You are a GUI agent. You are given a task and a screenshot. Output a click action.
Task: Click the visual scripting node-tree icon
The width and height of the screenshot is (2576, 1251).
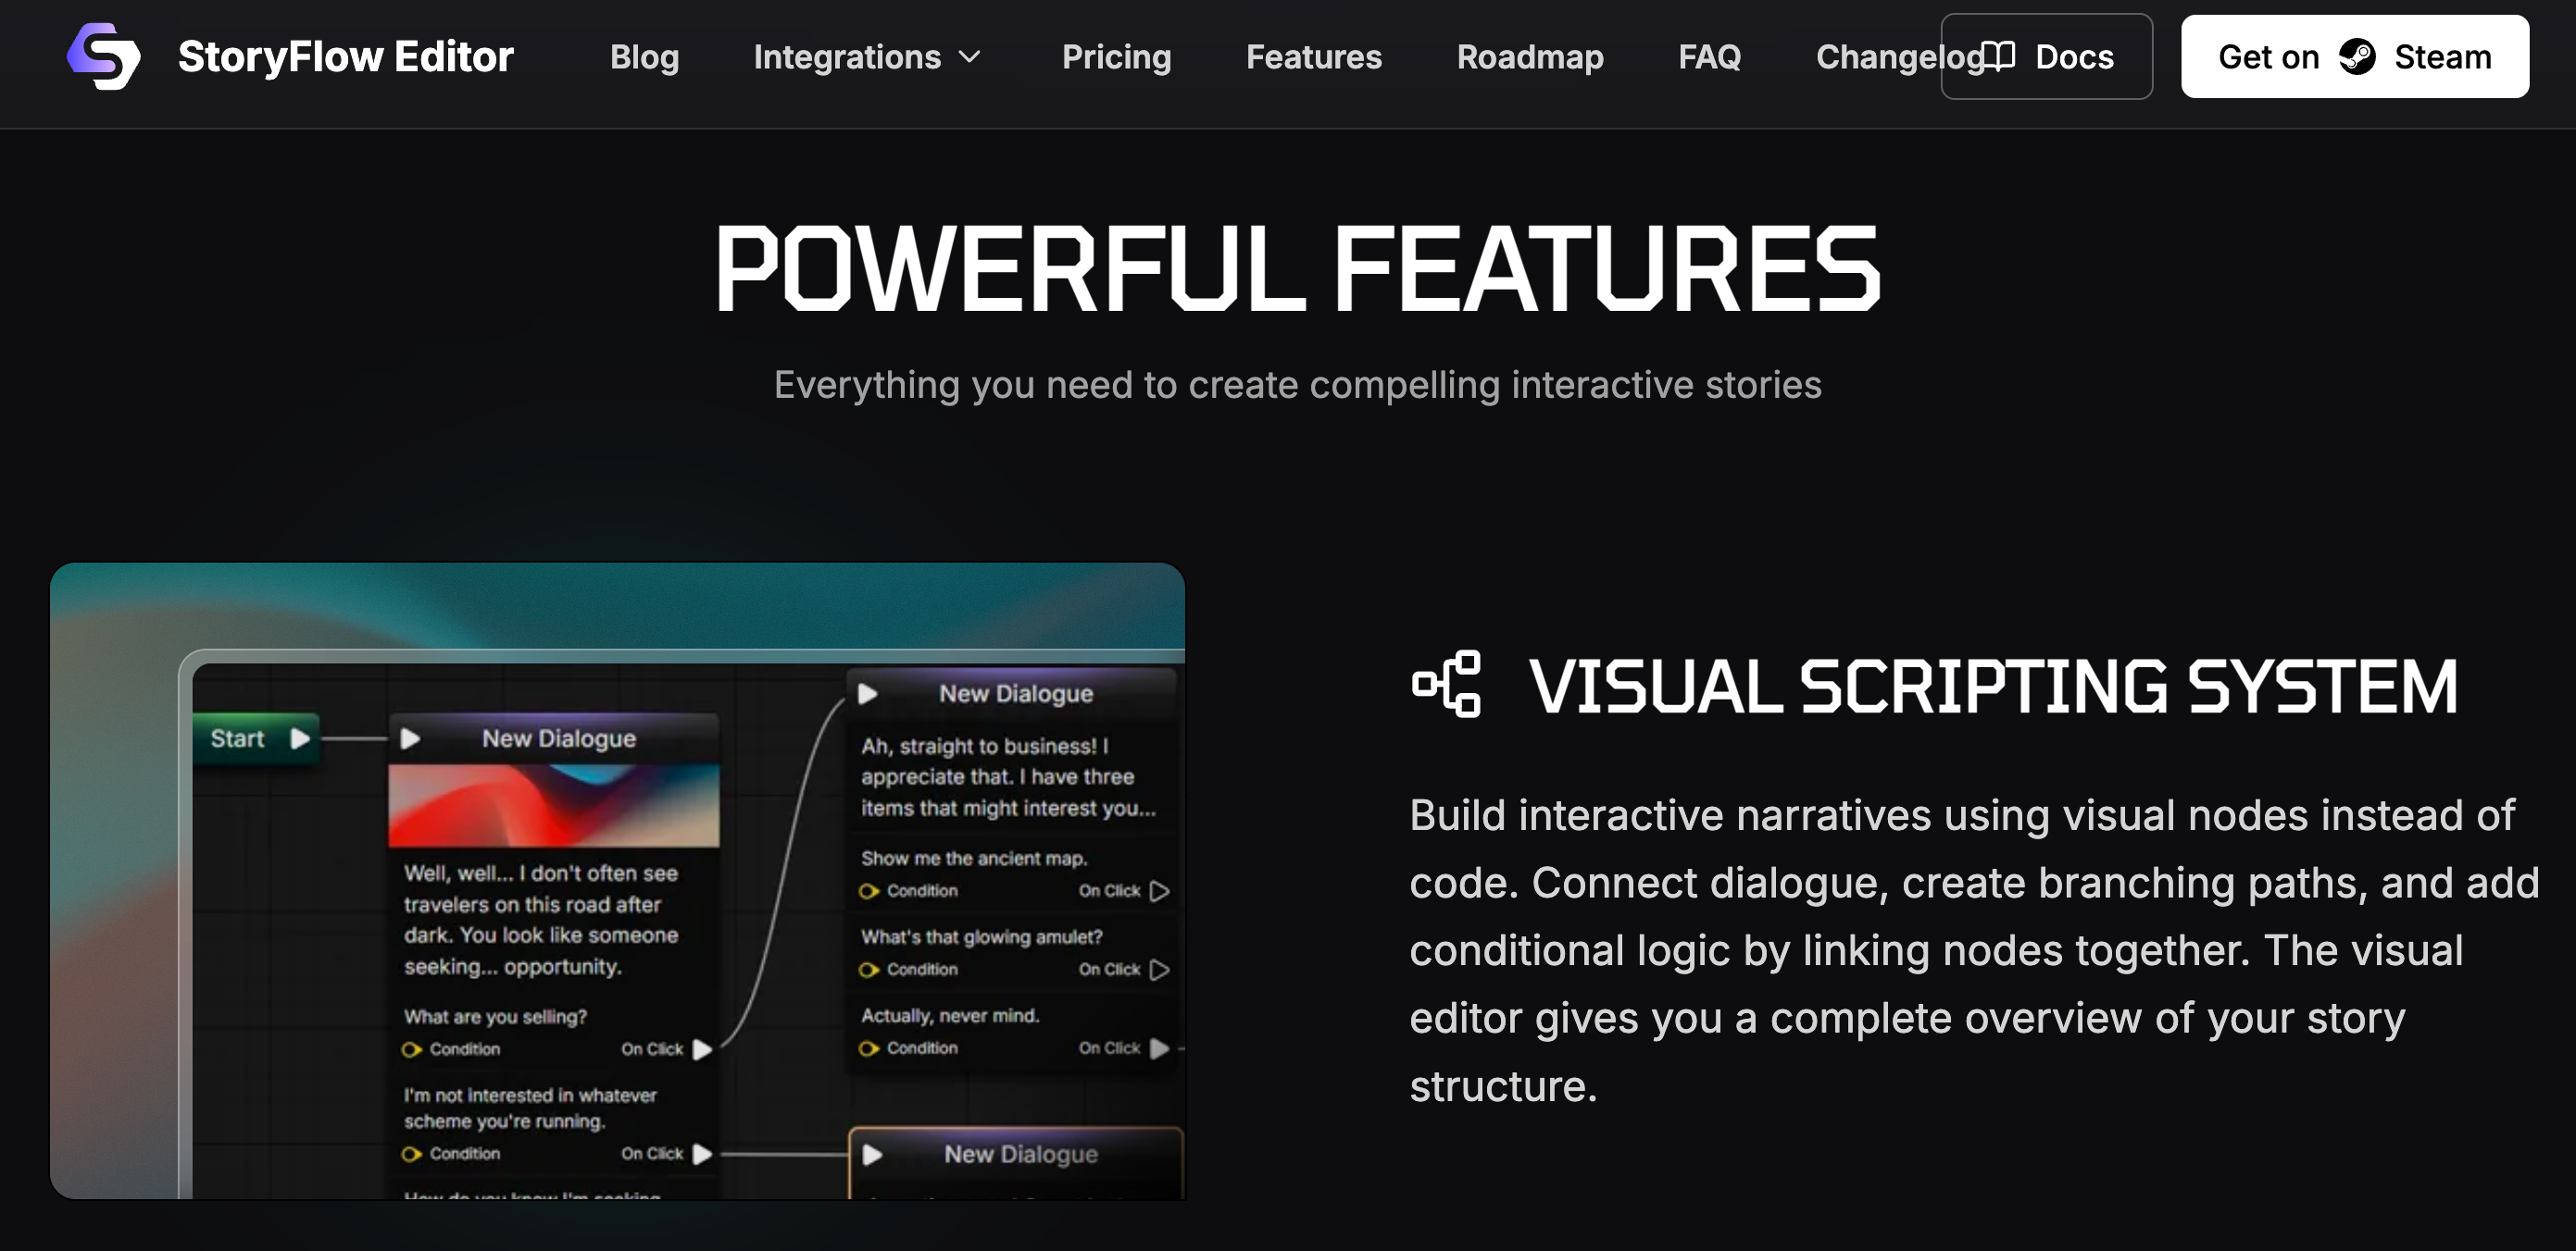coord(1446,685)
